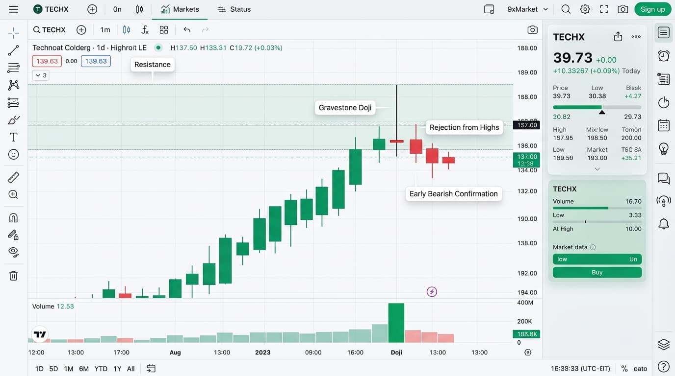Open the chart layout templates grid
The height and width of the screenshot is (376, 675).
164,30
